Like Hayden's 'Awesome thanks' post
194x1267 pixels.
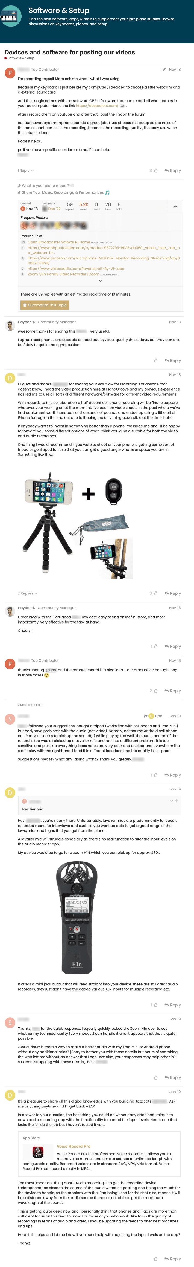click(156, 360)
